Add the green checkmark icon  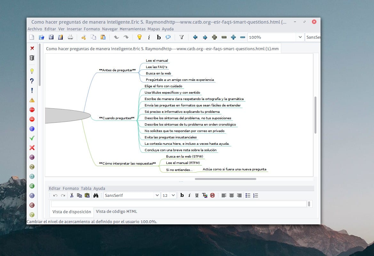coord(32,138)
